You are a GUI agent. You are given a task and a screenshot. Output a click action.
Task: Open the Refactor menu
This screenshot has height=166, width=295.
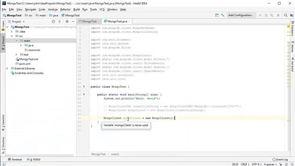(x=65, y=9)
